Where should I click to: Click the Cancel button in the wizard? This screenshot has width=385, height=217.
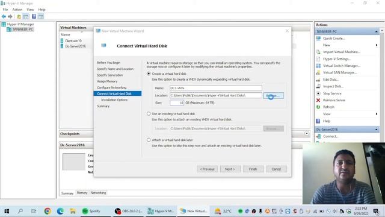click(x=277, y=169)
